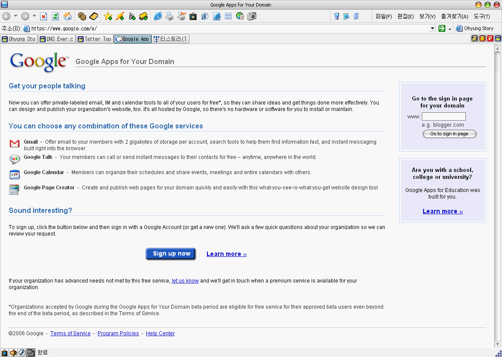Viewport: 502px width, 357px height.
Task: Take a capture with the camera icon
Action: point(252,16)
